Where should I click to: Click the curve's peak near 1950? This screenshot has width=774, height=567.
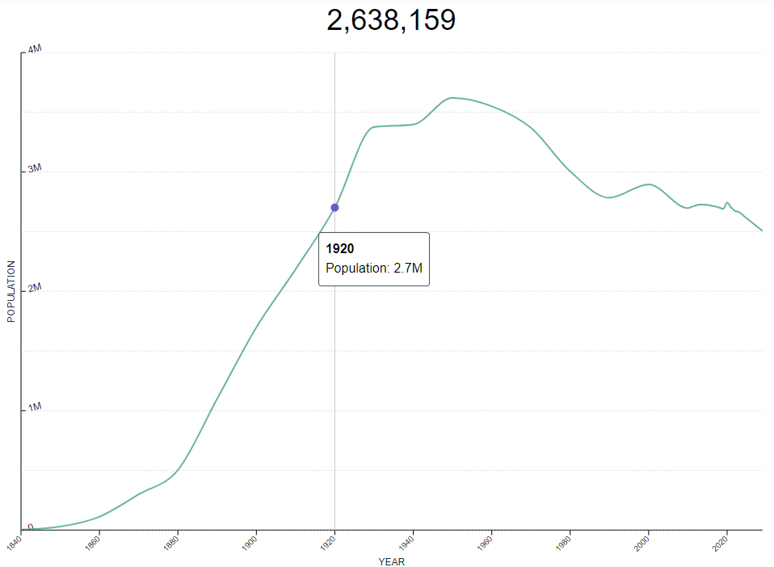pyautogui.click(x=452, y=98)
